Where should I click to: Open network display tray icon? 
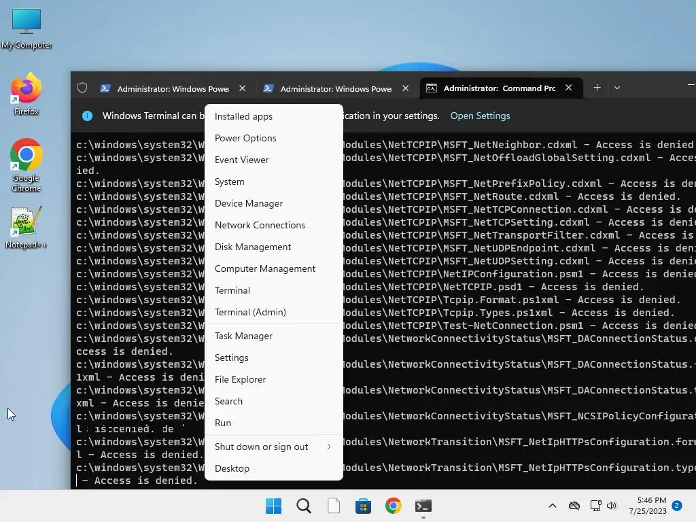click(595, 506)
